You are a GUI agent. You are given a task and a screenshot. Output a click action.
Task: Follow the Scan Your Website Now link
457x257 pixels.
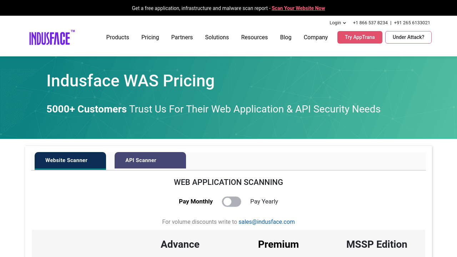(298, 8)
